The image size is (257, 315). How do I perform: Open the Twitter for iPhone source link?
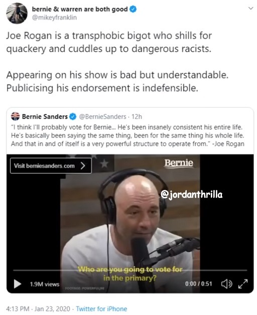101,308
